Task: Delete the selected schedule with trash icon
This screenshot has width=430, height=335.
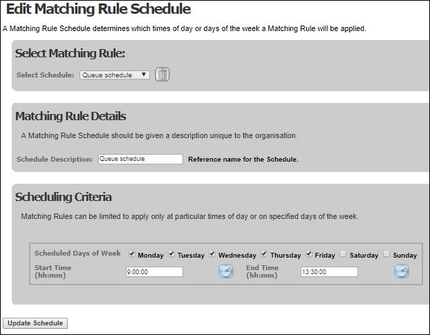Action: 162,75
